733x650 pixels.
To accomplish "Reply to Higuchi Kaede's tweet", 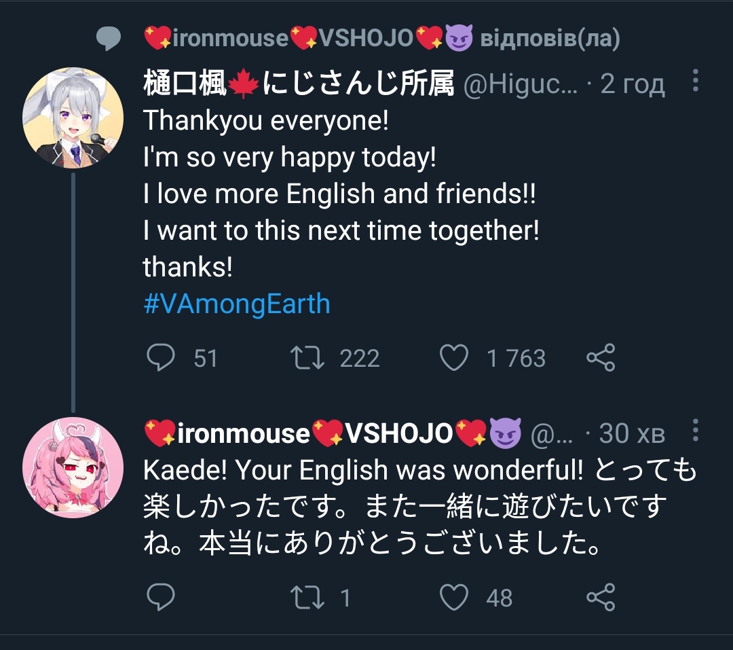I will (x=161, y=357).
